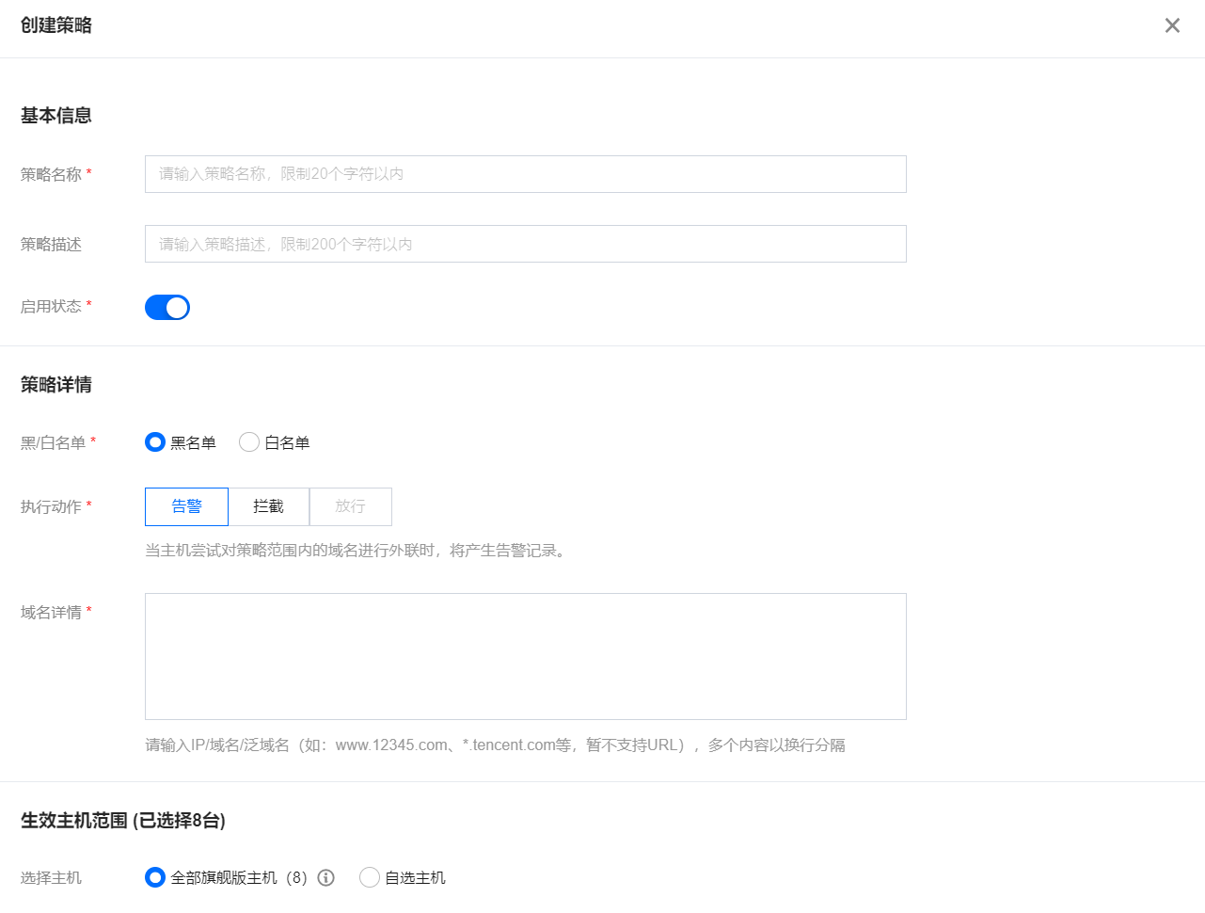
Task: Select the 黑名单 radio option
Action: click(x=155, y=442)
